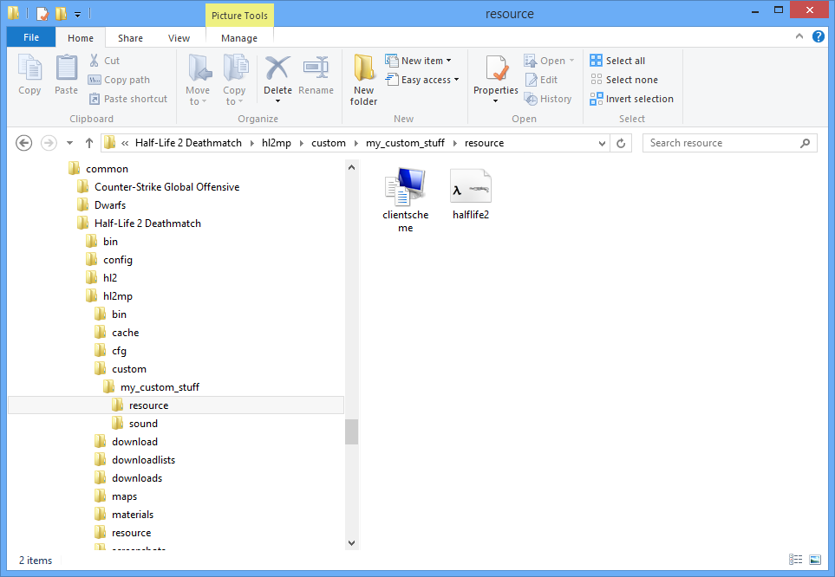Click the Picture Tools contextual tab
Viewport: 835px width, 577px height.
tap(239, 16)
